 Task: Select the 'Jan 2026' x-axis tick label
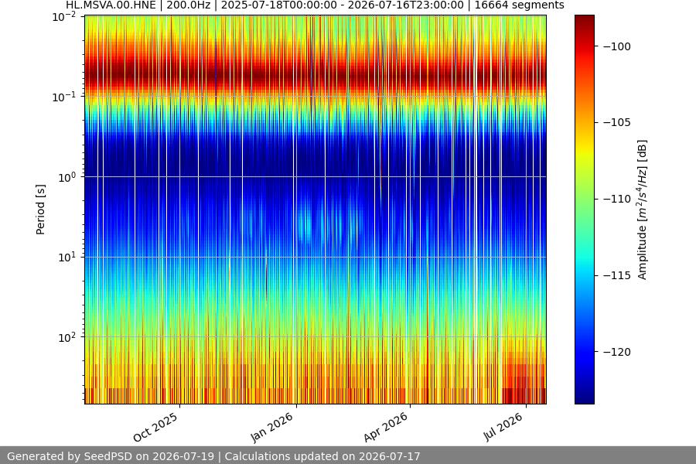click(x=272, y=427)
